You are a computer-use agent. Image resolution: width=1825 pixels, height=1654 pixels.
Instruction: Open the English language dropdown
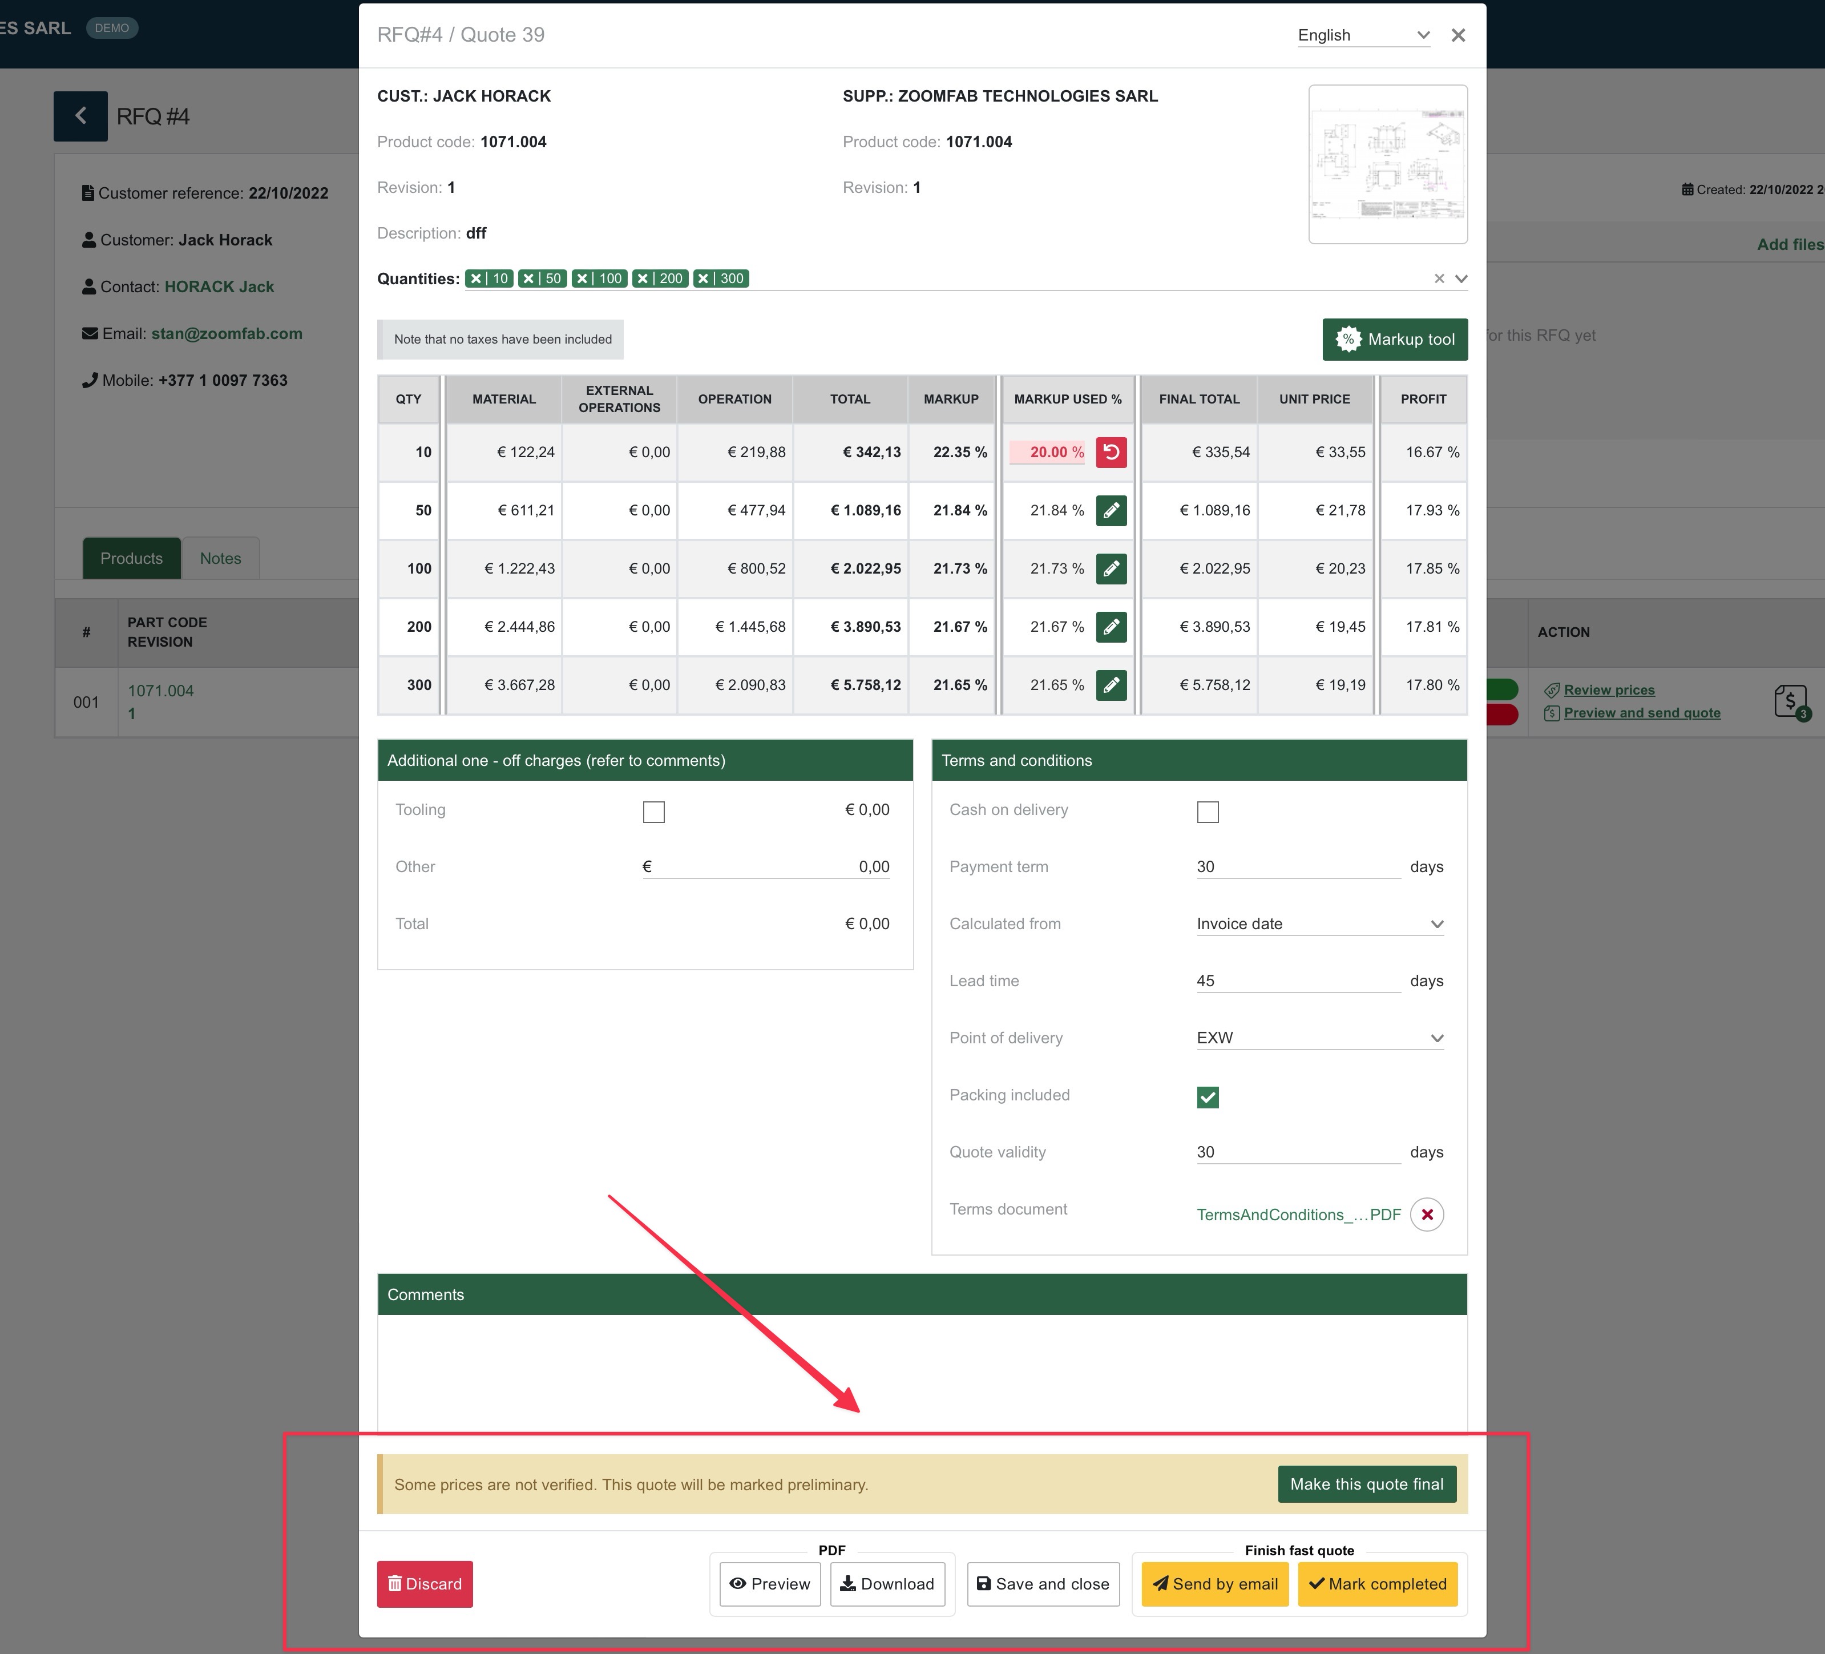pos(1362,35)
